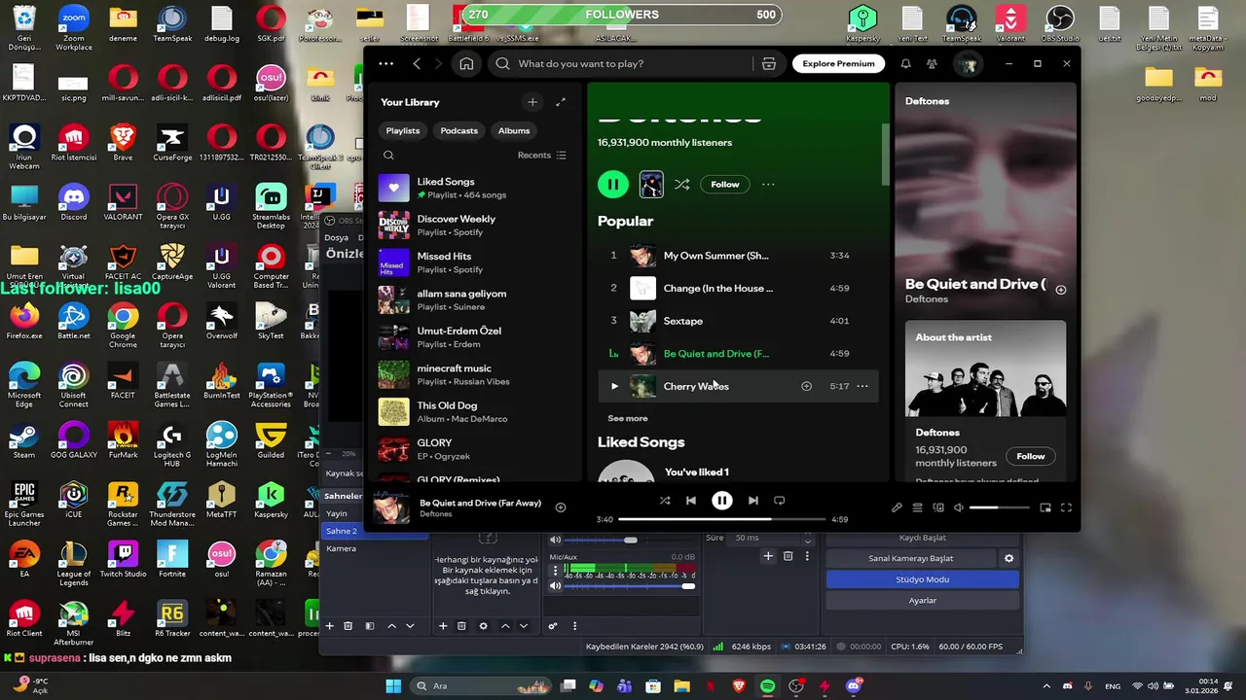Open What's New notifications bell
The width and height of the screenshot is (1246, 700).
[905, 63]
